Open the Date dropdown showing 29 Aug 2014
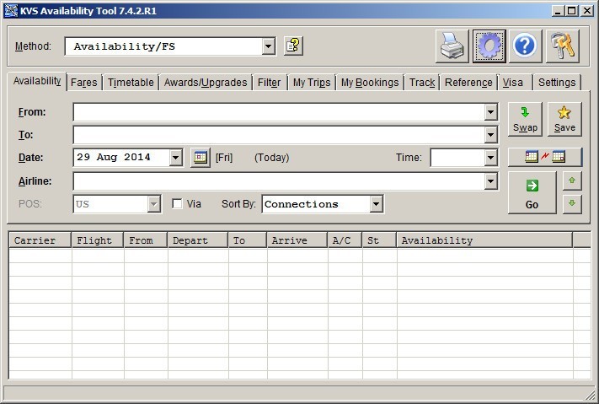The image size is (599, 404). [x=176, y=157]
